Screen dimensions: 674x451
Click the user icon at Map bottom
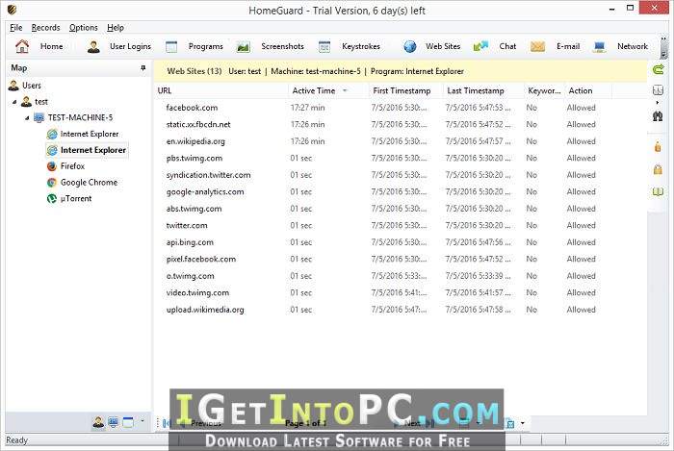point(98,423)
